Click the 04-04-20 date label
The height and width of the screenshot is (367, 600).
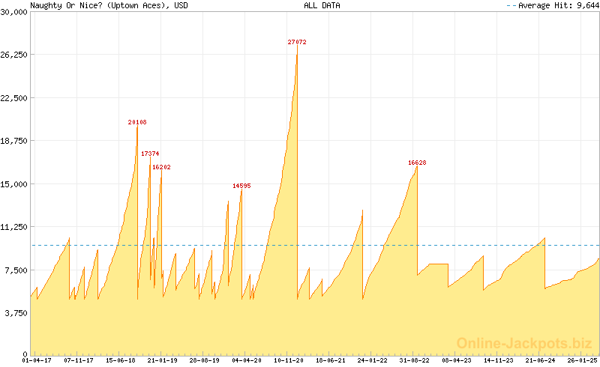(247, 360)
